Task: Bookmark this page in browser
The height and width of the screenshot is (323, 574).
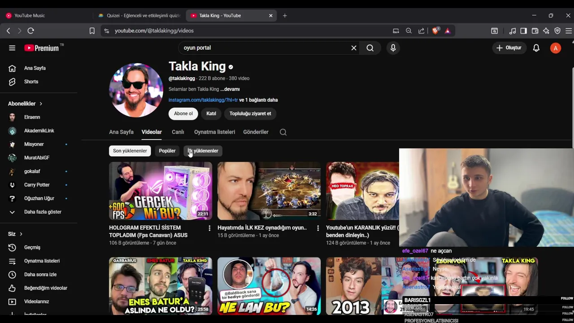Action: pos(92,31)
